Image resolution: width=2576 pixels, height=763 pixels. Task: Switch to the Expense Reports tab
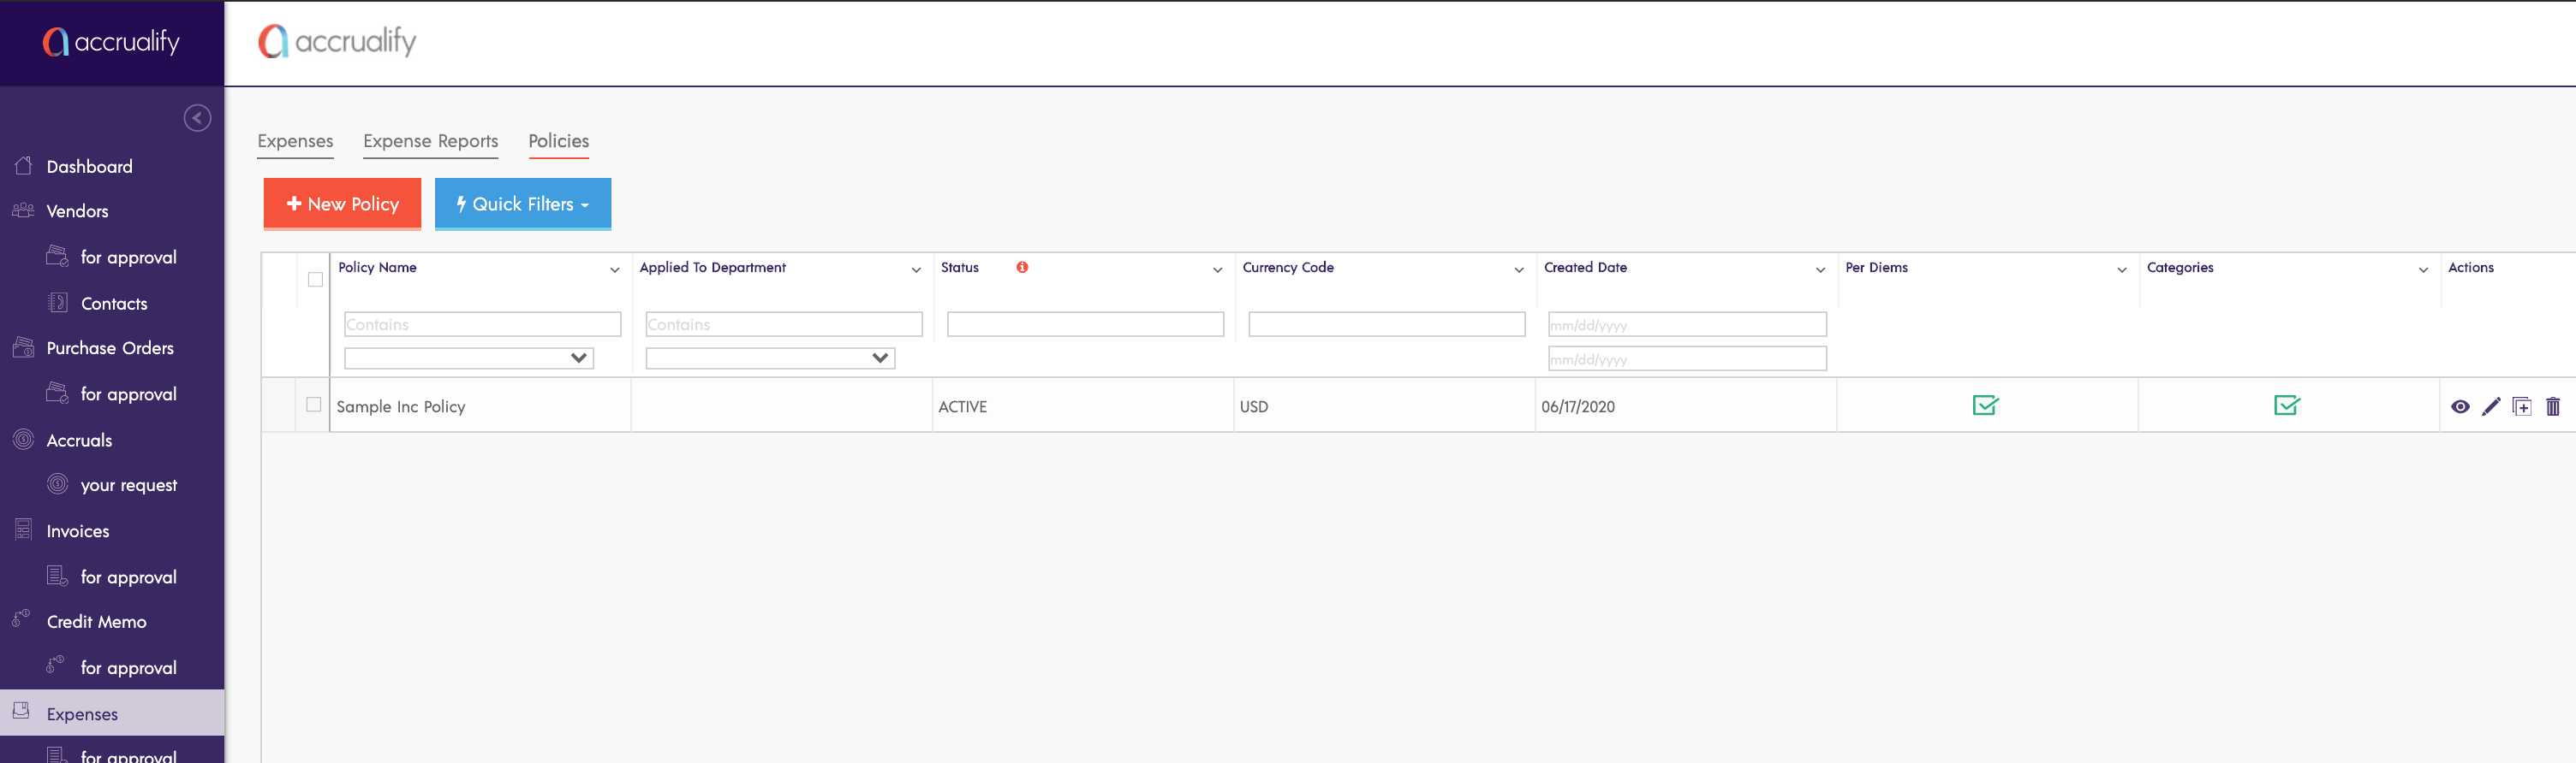pyautogui.click(x=430, y=141)
